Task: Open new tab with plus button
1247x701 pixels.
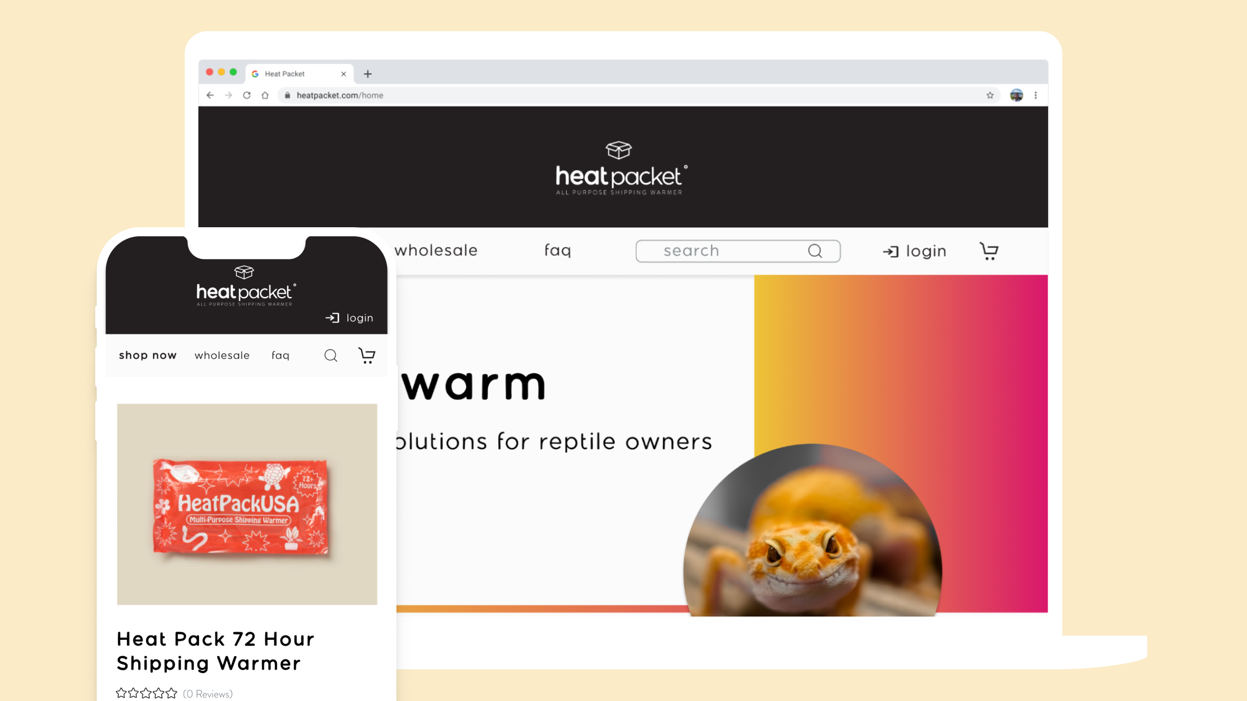Action: click(x=368, y=74)
